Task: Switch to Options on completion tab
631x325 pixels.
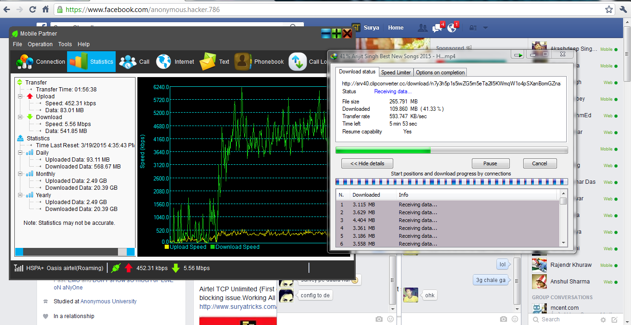Action: point(440,72)
